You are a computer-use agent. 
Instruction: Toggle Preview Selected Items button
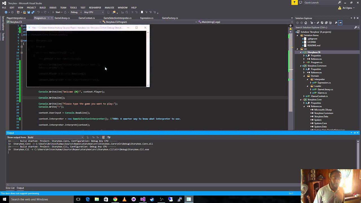[340, 23]
